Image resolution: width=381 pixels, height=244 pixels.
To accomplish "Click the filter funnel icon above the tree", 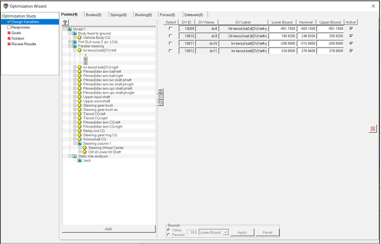I will click(x=65, y=23).
